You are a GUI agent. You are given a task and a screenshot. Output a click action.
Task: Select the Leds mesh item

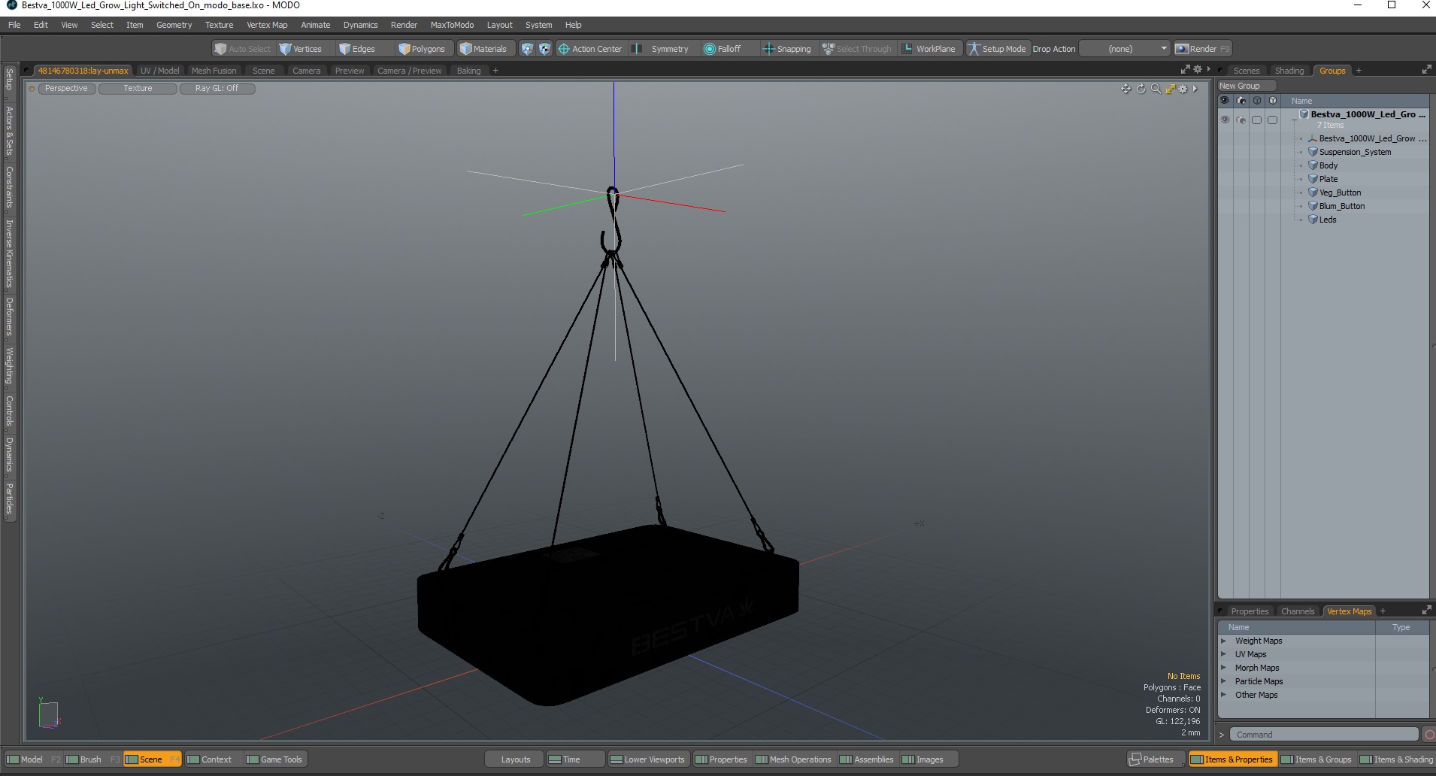click(1328, 220)
